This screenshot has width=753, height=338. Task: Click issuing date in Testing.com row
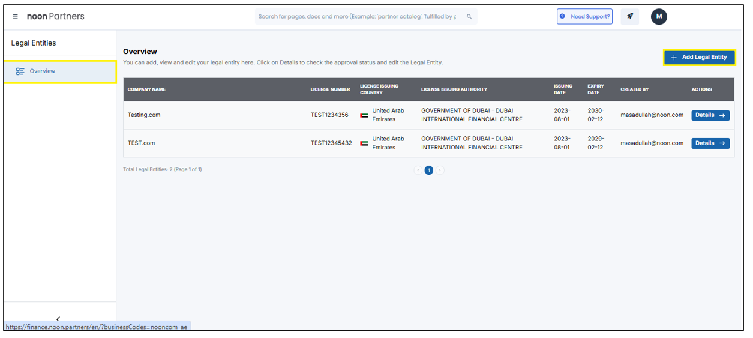point(562,115)
